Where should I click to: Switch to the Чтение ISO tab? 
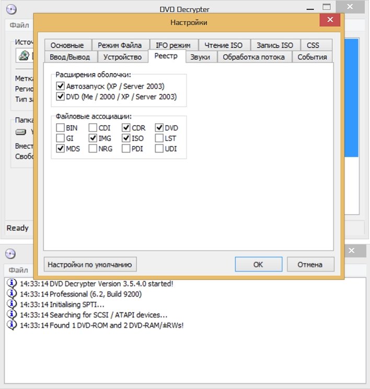tap(224, 45)
